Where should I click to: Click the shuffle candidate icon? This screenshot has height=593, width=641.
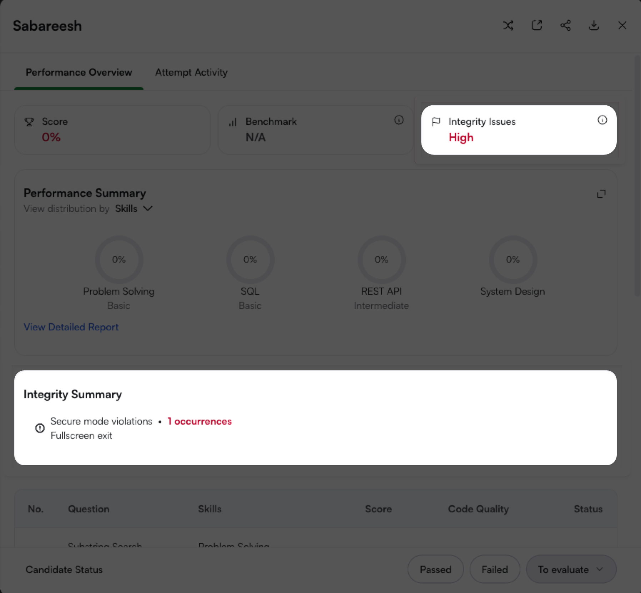coord(508,25)
